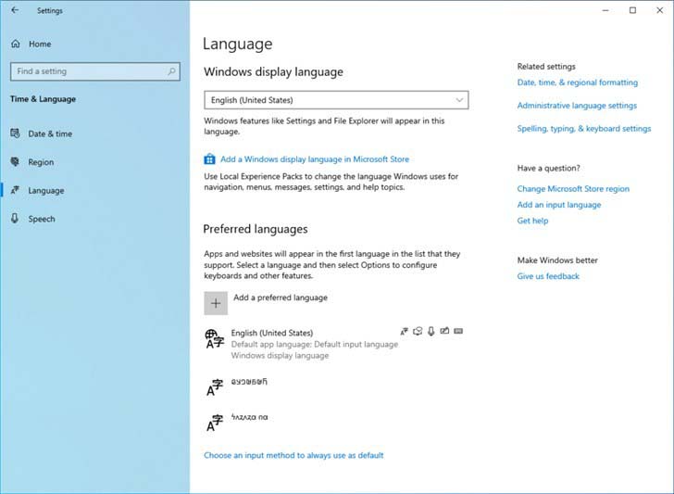Click the Home house icon
Image resolution: width=674 pixels, height=494 pixels.
coord(16,44)
